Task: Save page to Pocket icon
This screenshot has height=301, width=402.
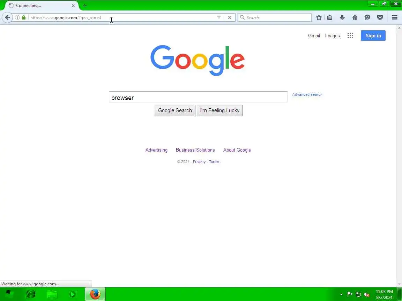Action: (380, 17)
